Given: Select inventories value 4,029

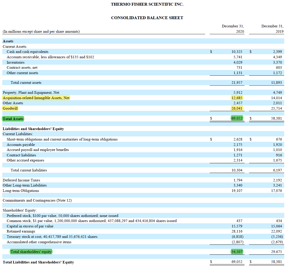Looking at the screenshot, I should click(x=238, y=62).
